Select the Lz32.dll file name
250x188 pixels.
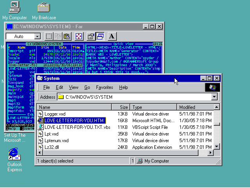(52, 147)
